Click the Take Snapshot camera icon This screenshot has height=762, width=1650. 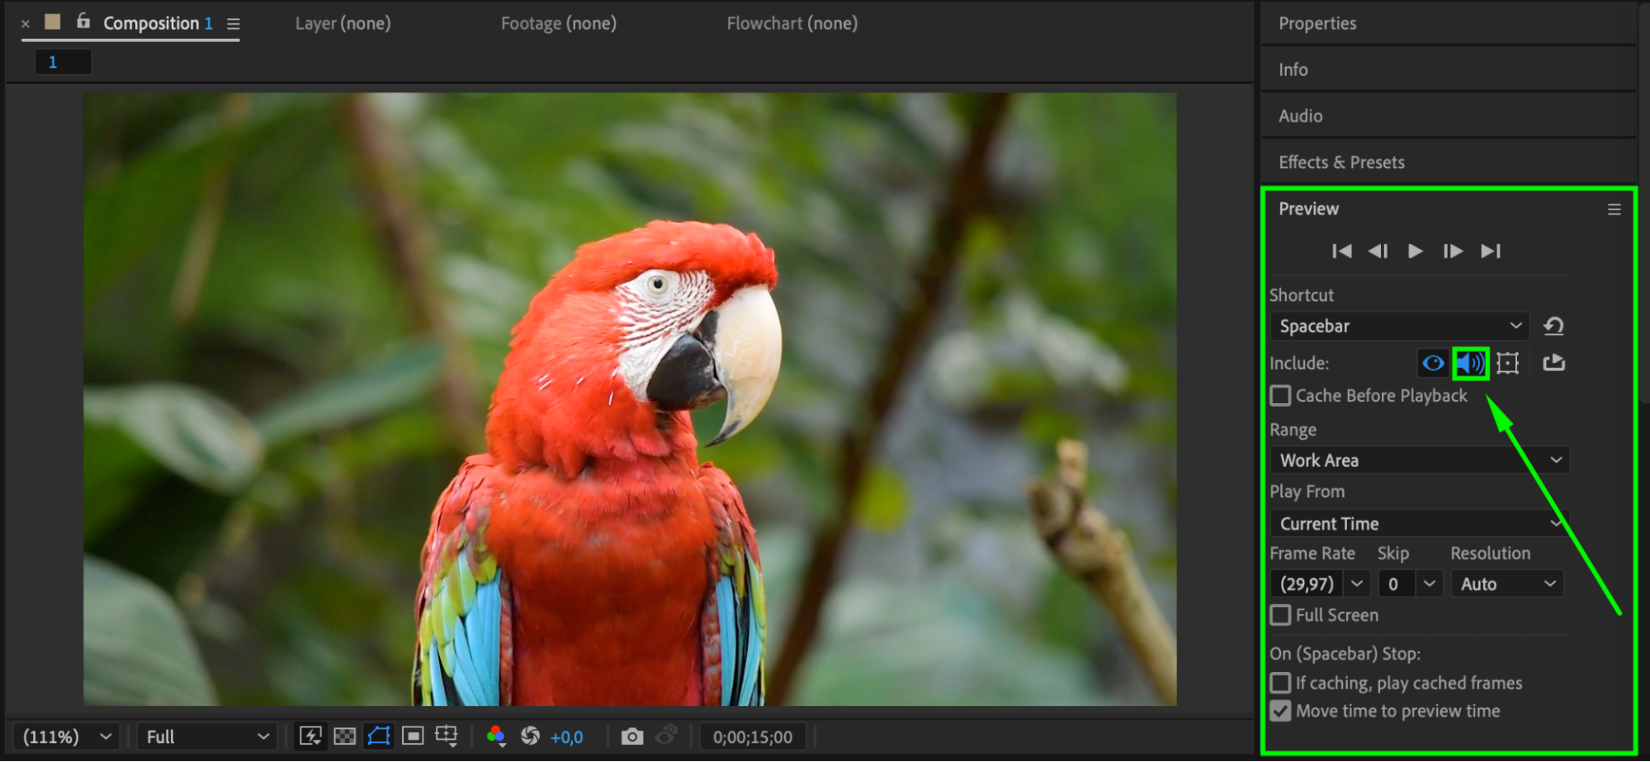tap(632, 736)
